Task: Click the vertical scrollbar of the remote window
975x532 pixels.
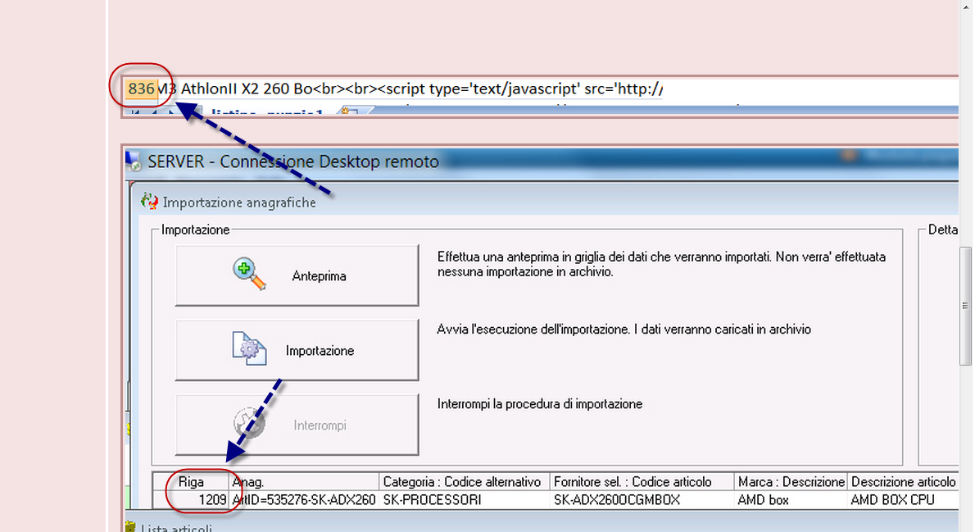Action: [x=965, y=306]
